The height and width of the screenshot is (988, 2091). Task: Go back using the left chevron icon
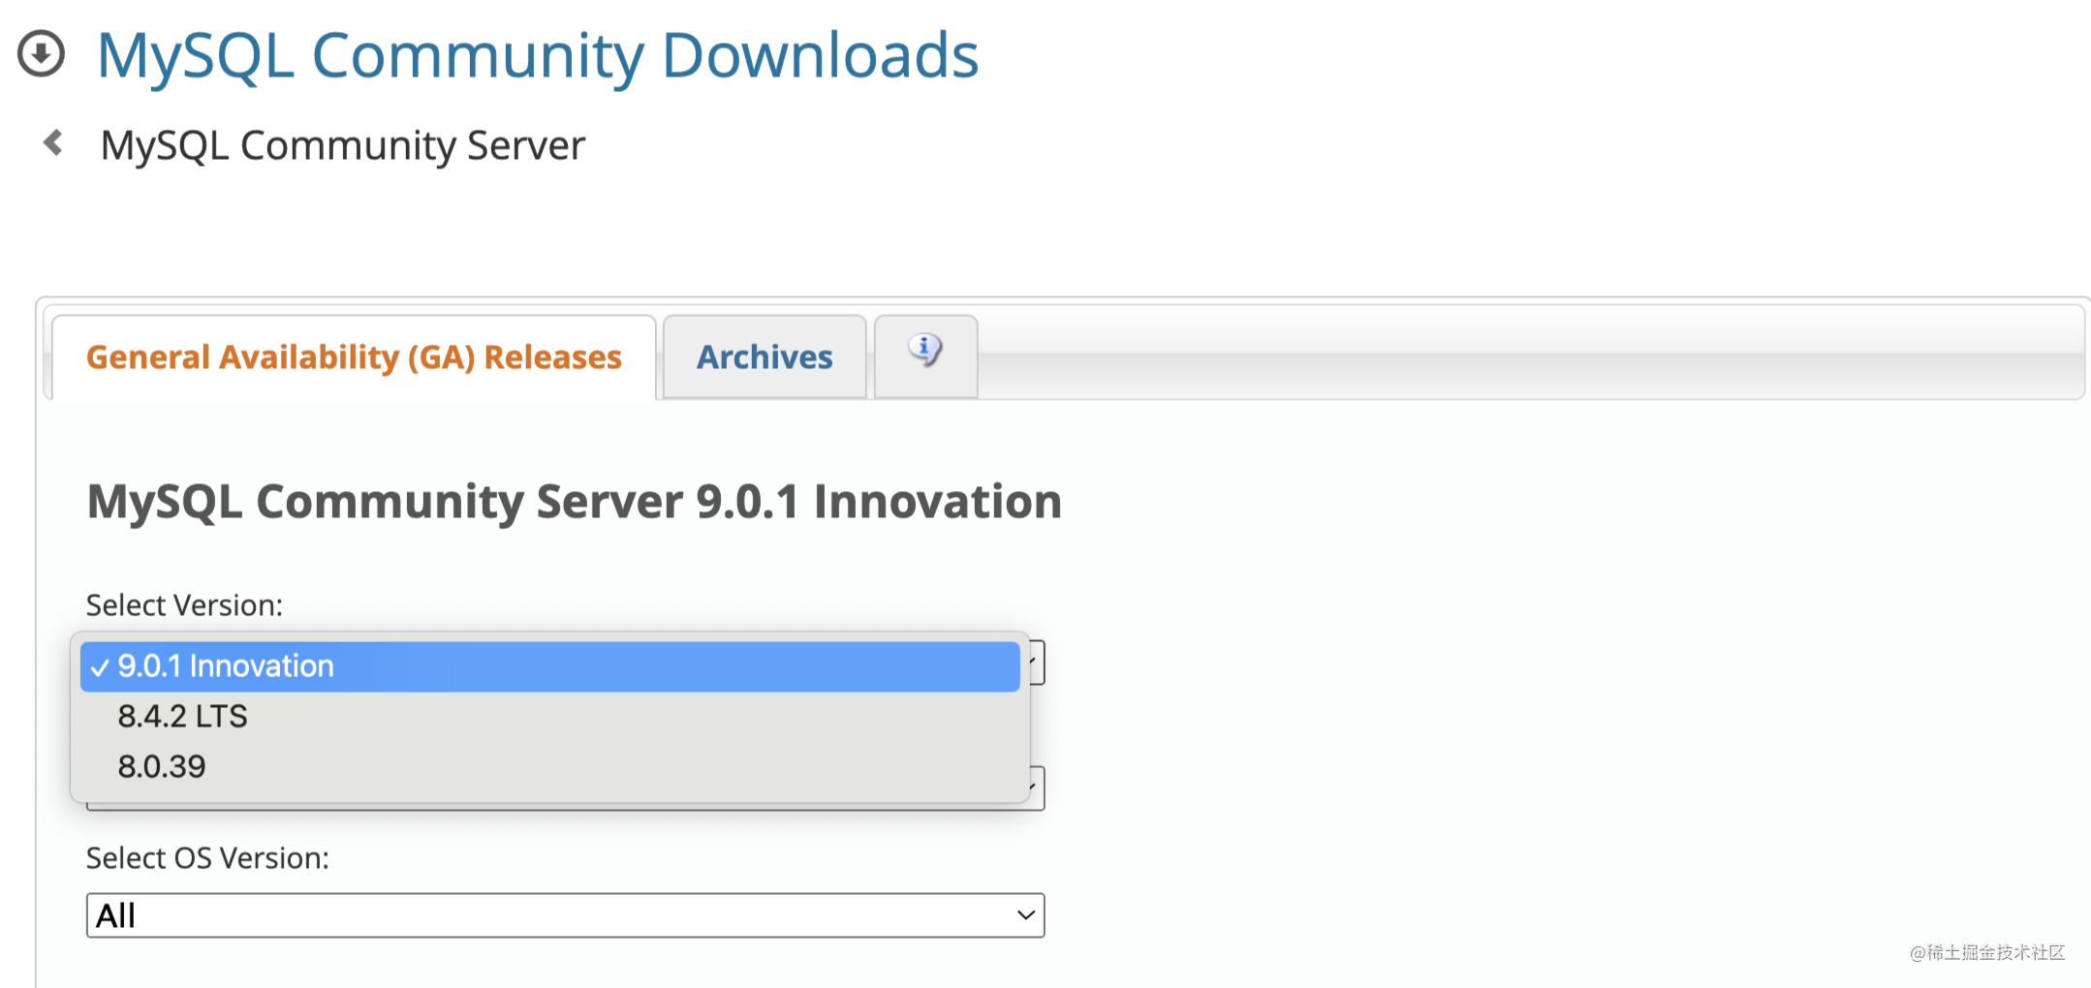(53, 143)
